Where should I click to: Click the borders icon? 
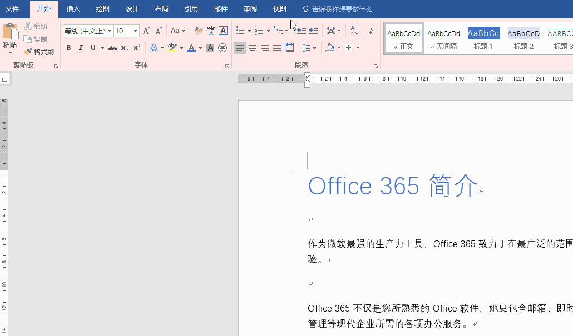tap(349, 48)
